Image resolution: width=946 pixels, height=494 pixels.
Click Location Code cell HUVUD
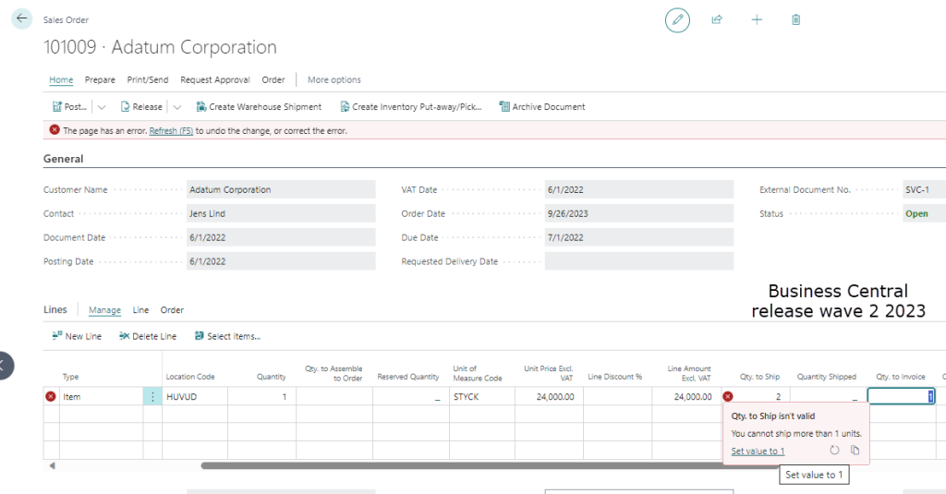[x=195, y=396]
